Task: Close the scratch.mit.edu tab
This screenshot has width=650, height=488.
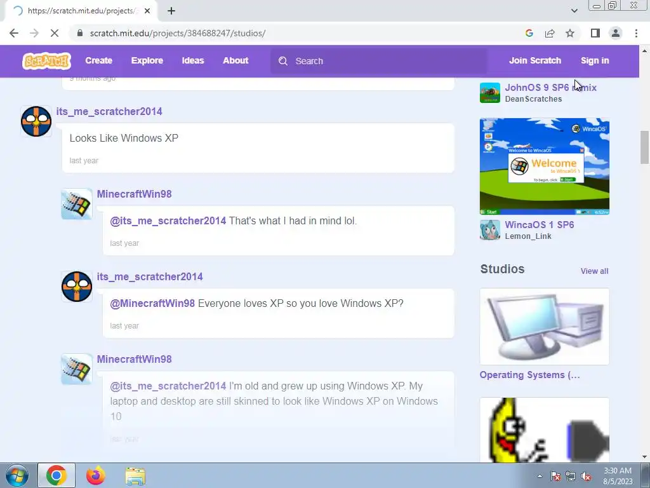Action: [147, 11]
